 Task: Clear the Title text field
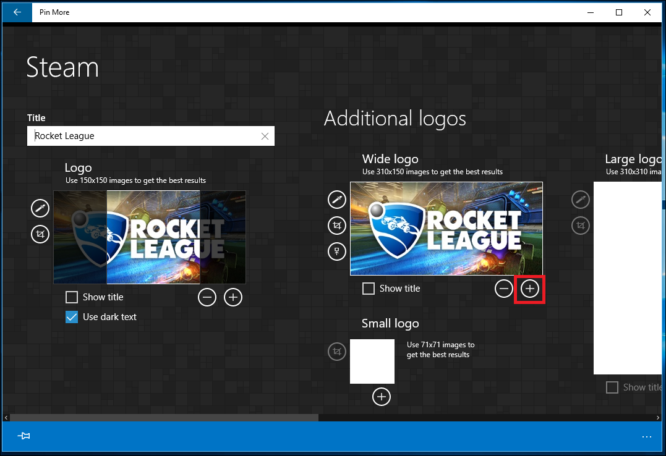265,137
